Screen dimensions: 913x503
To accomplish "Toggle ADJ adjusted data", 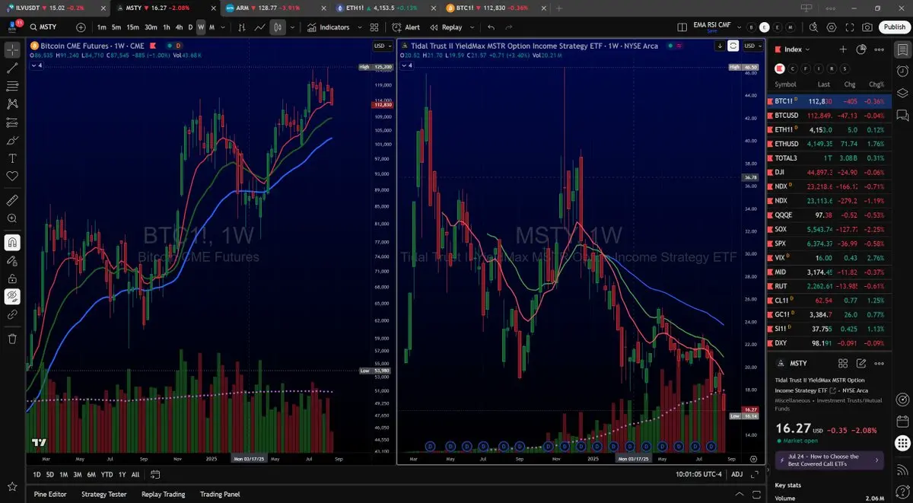I will [736, 475].
